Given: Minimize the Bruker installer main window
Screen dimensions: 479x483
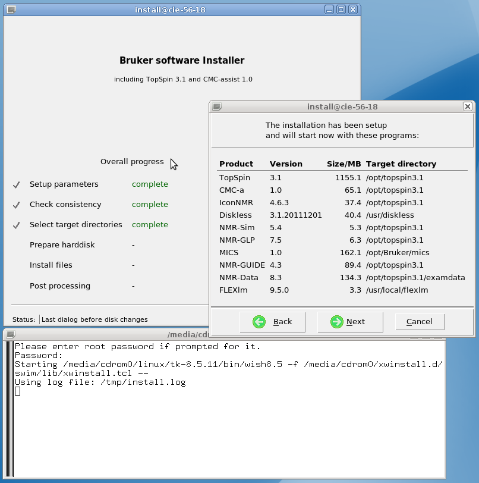Looking at the screenshot, I should [329, 10].
